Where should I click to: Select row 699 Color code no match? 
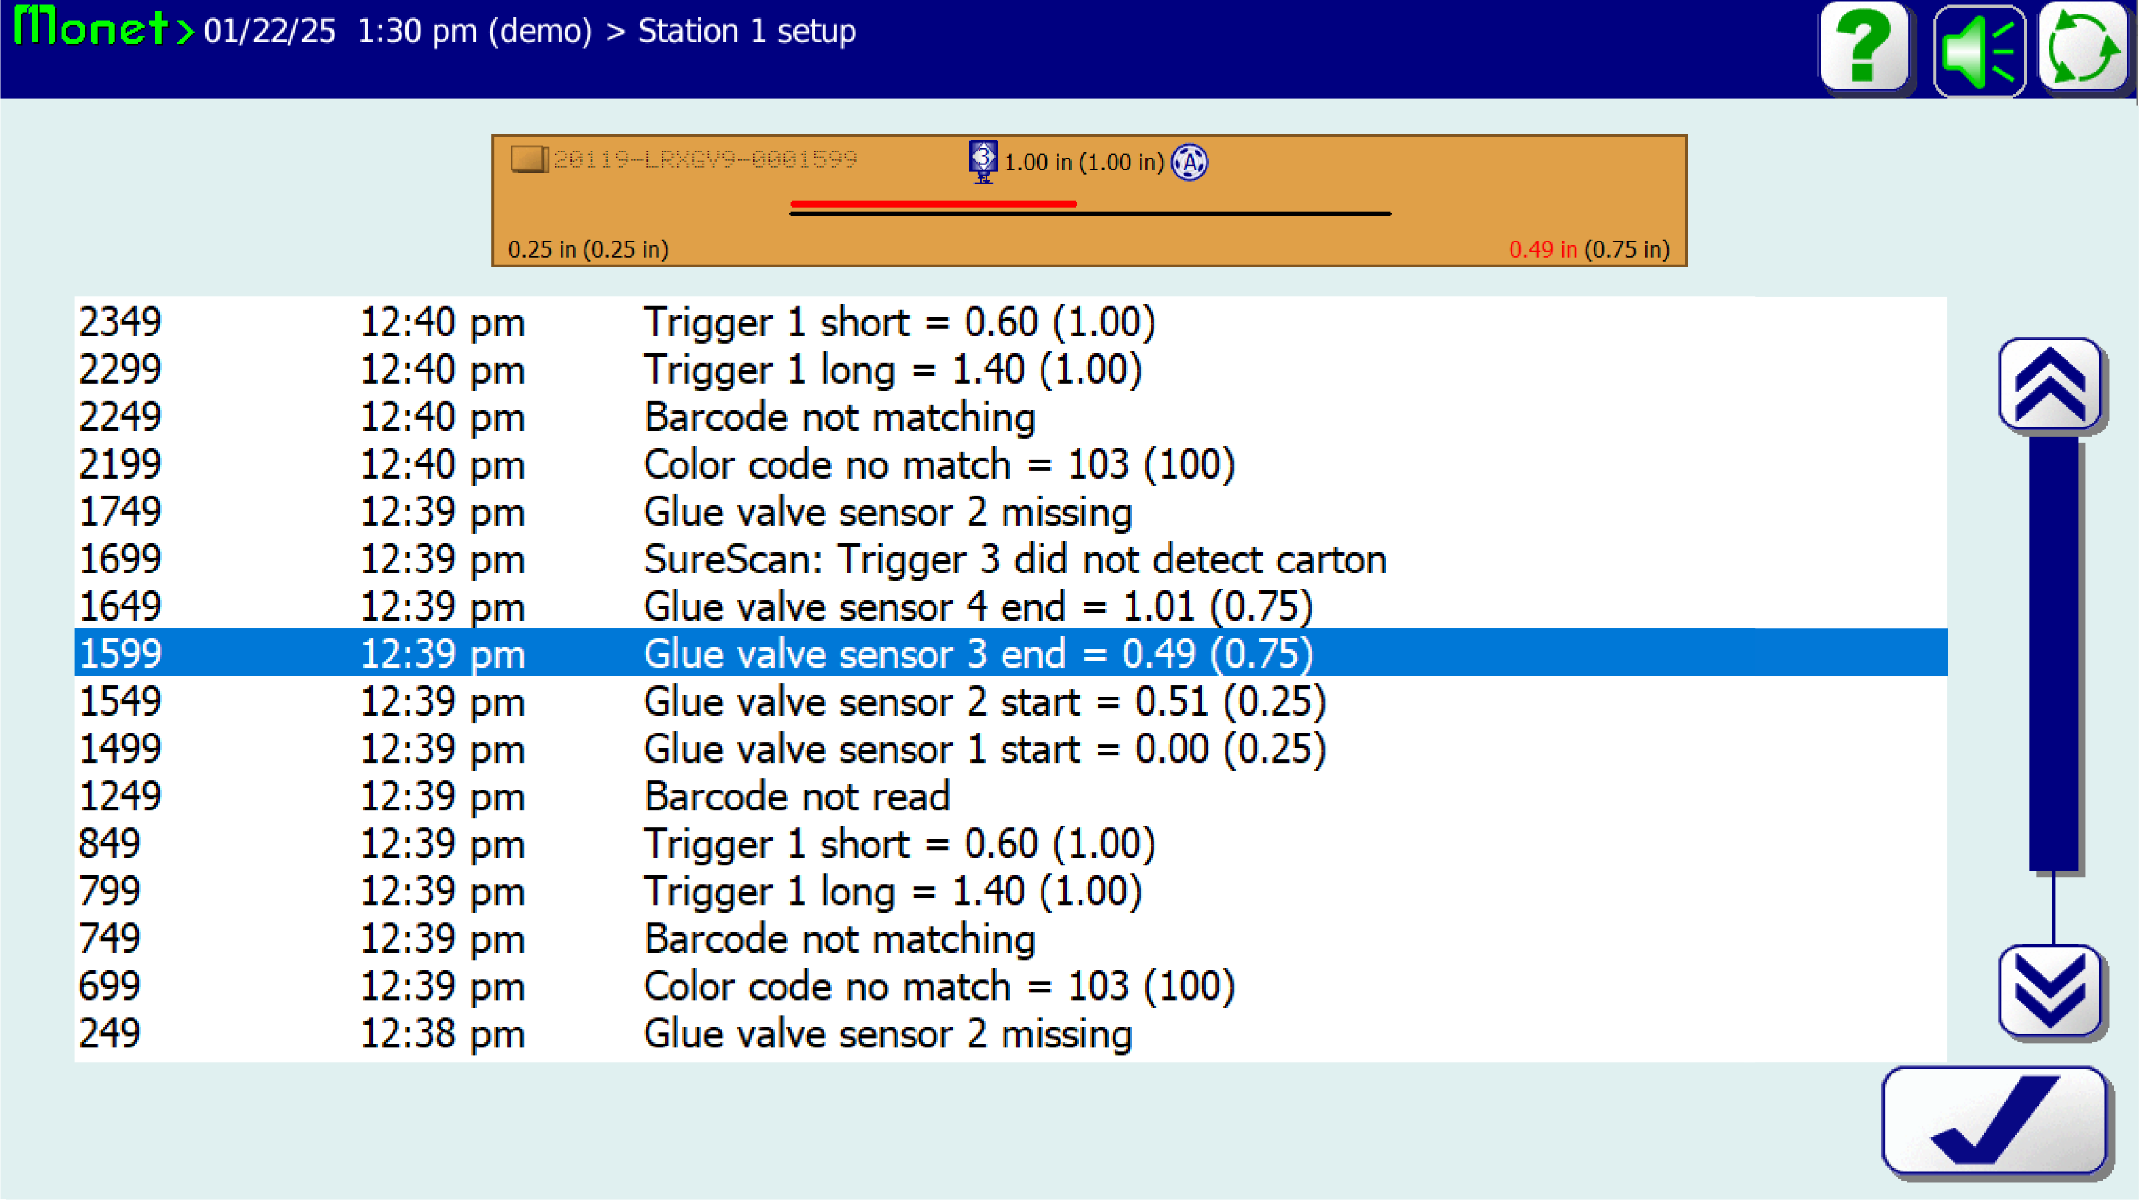[x=1011, y=985]
